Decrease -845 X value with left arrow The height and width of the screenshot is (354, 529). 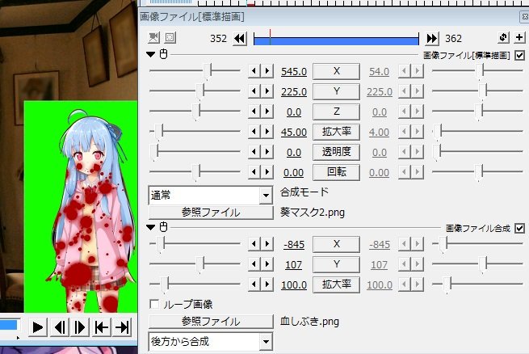pyautogui.click(x=254, y=243)
